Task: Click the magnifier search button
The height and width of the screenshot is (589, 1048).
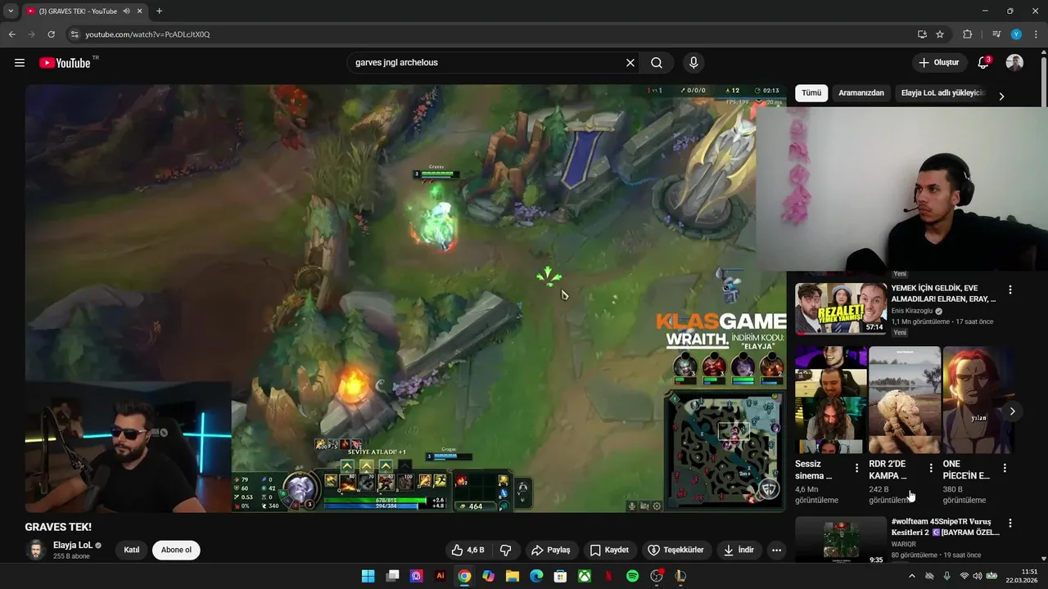Action: [657, 63]
